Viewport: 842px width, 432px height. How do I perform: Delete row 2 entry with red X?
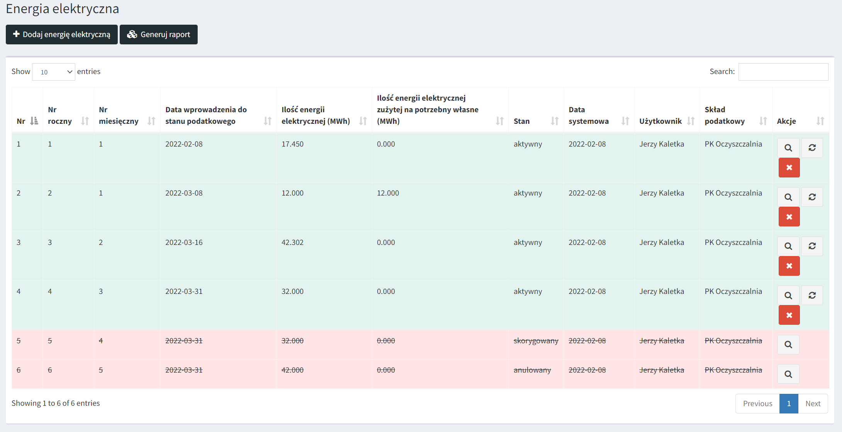point(789,217)
